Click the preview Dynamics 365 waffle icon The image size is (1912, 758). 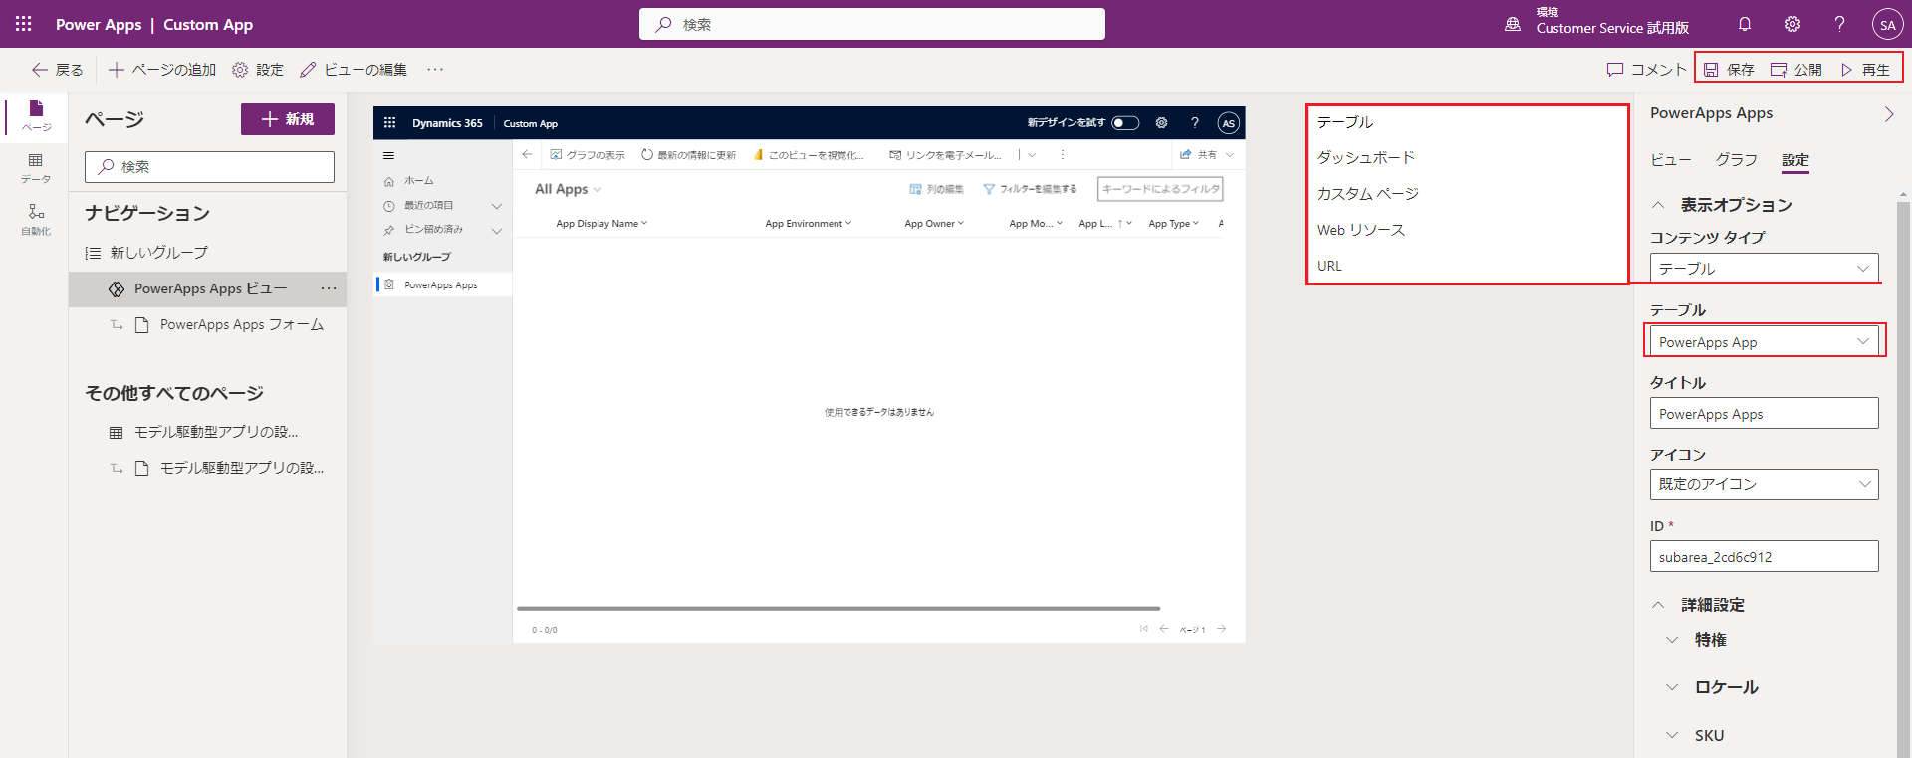389,123
